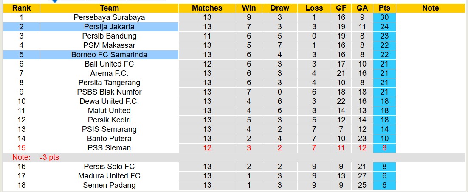Click the GA column header
The image size is (468, 192).
pos(362,8)
